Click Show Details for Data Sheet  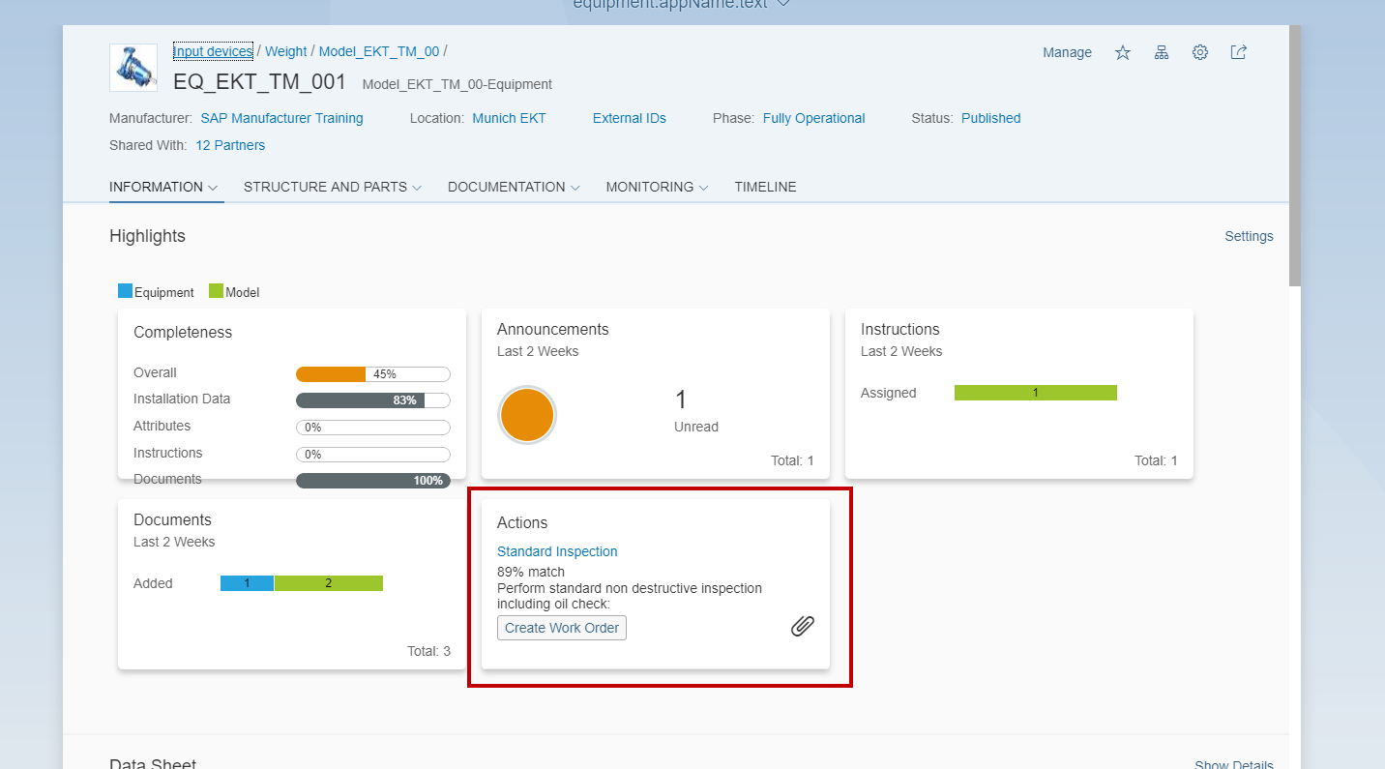[x=1234, y=763]
